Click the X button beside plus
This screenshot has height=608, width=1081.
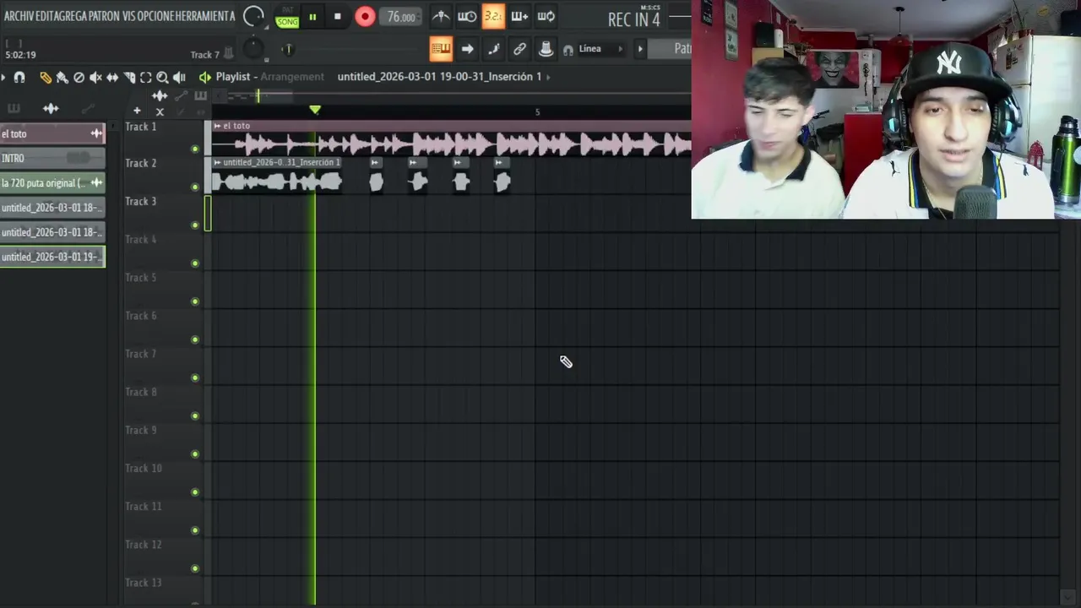click(160, 111)
